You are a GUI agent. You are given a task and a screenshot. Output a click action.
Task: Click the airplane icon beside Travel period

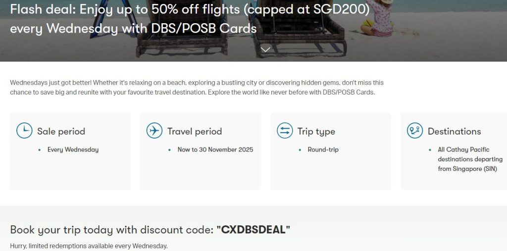pos(154,131)
